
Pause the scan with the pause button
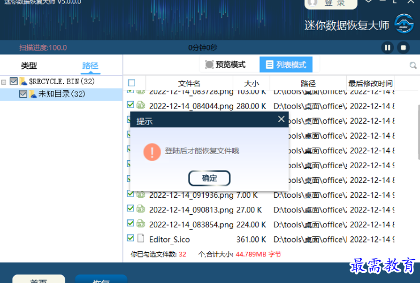coord(387,48)
